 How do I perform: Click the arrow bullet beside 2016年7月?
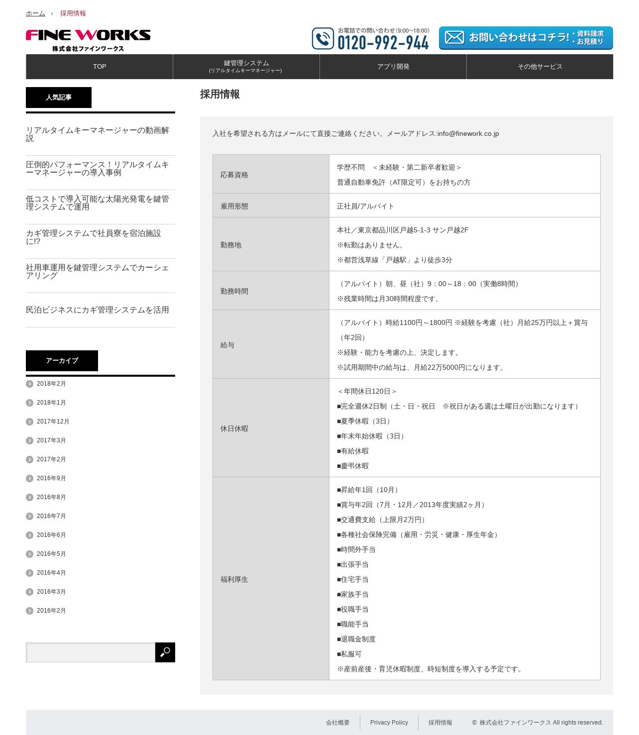30,516
